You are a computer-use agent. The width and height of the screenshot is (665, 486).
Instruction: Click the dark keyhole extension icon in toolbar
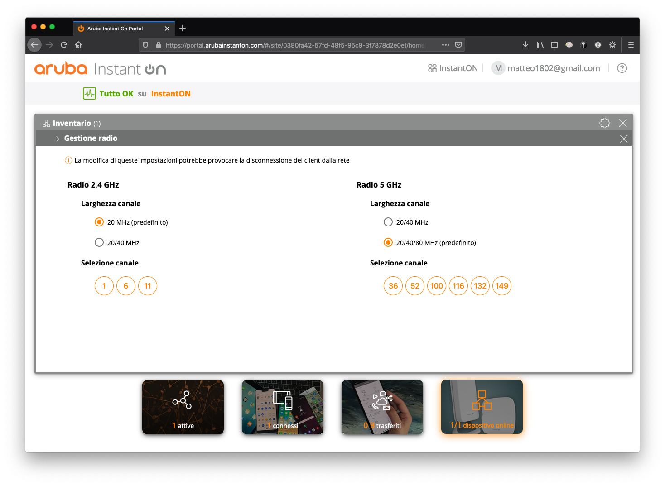(583, 45)
